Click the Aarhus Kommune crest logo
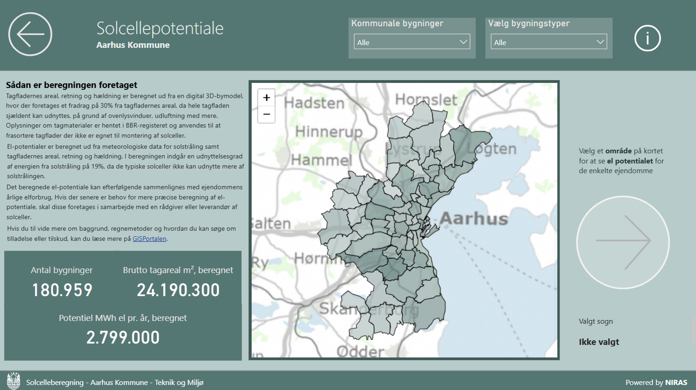Screen dimensions: 696x390 (13, 381)
